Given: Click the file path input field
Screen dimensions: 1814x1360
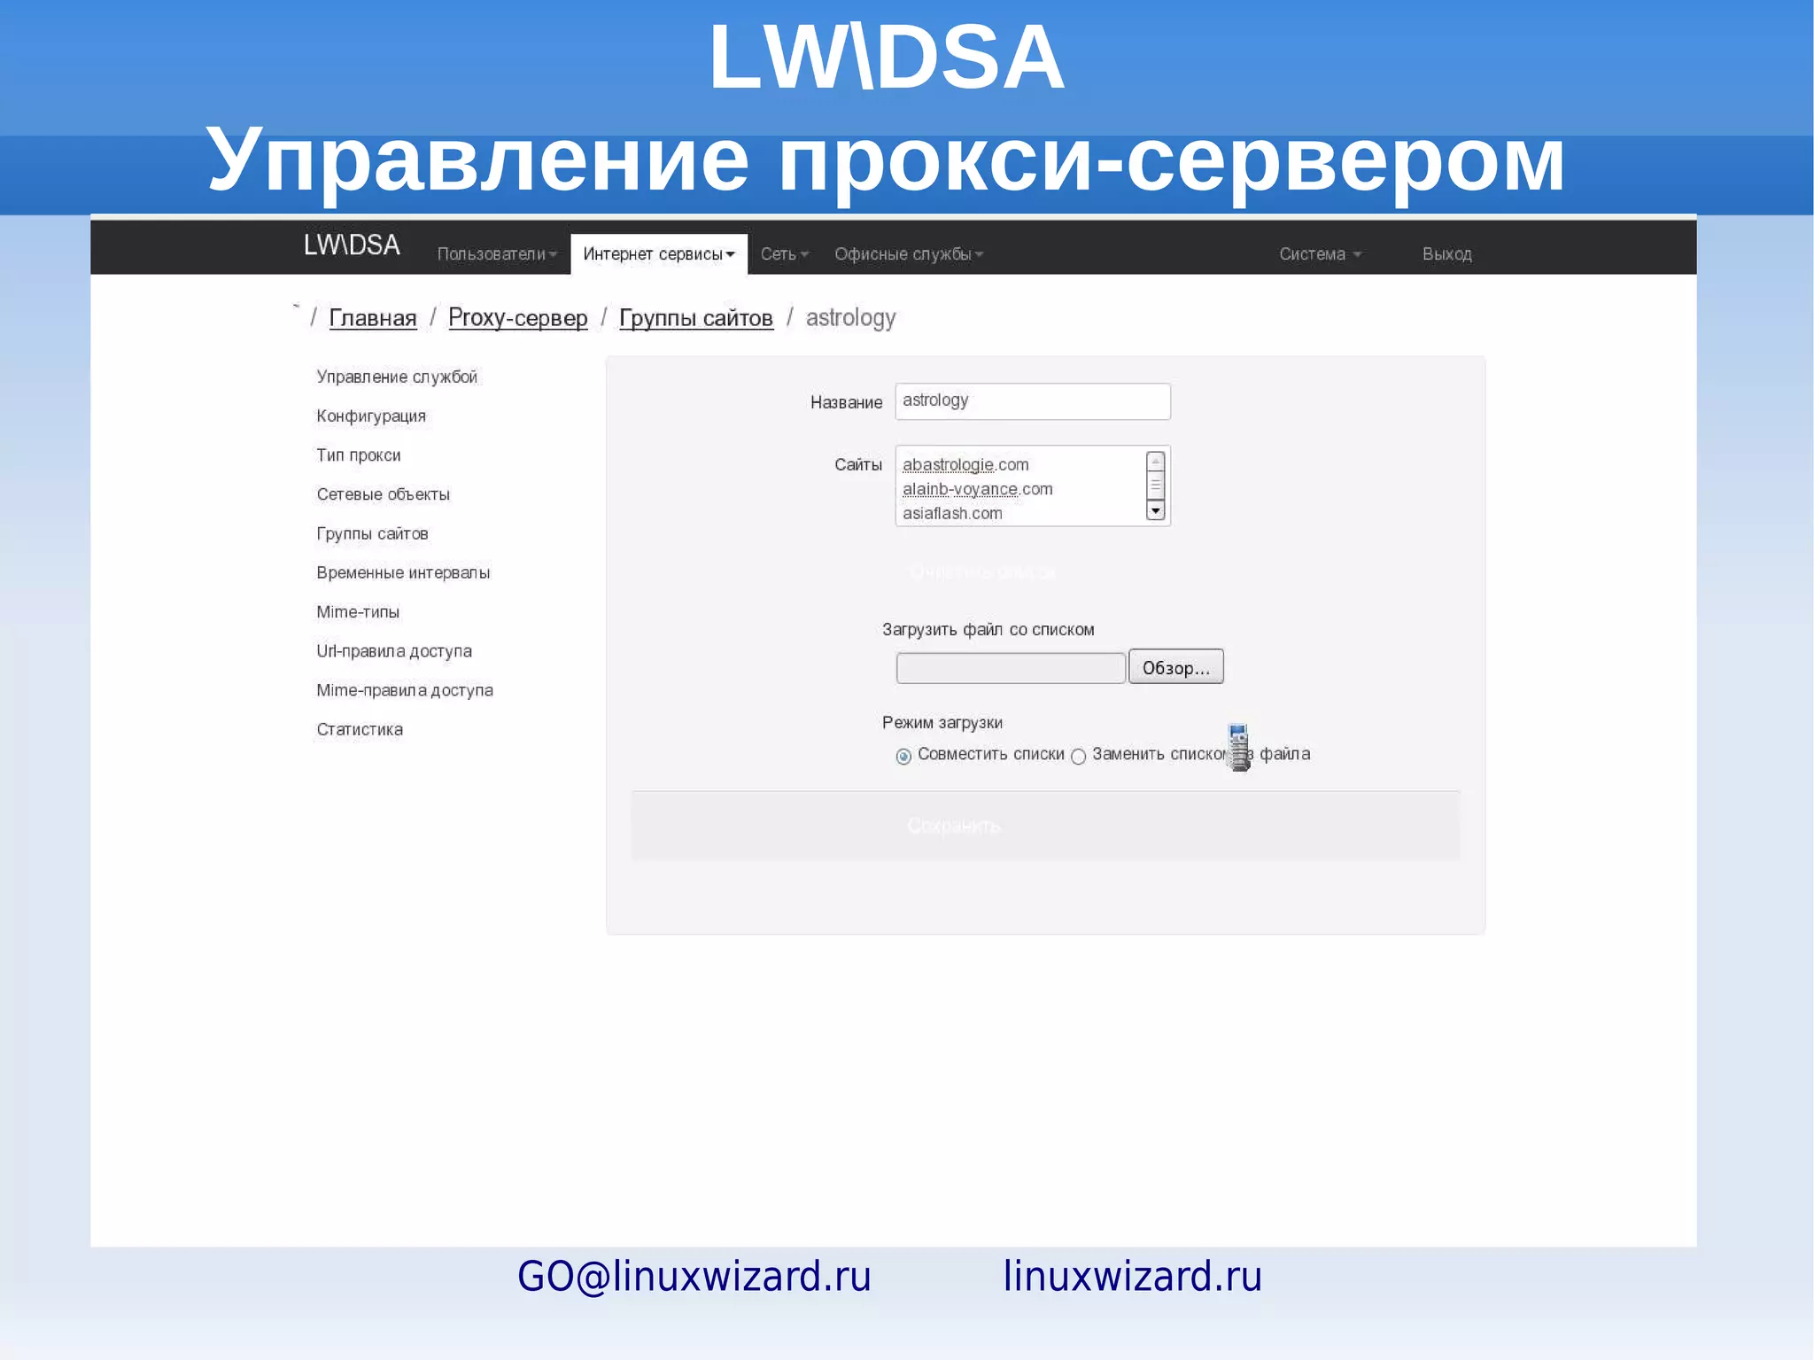Looking at the screenshot, I should (x=1011, y=668).
